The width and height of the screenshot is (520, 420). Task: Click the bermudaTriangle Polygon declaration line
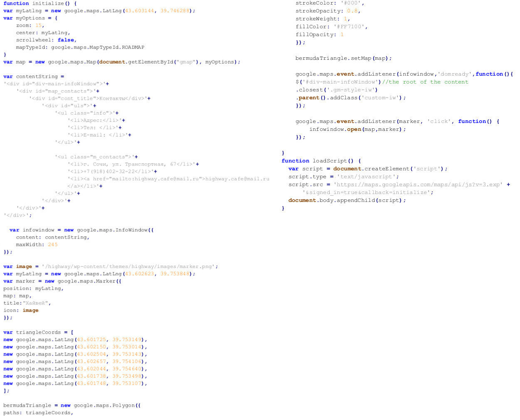click(72, 405)
